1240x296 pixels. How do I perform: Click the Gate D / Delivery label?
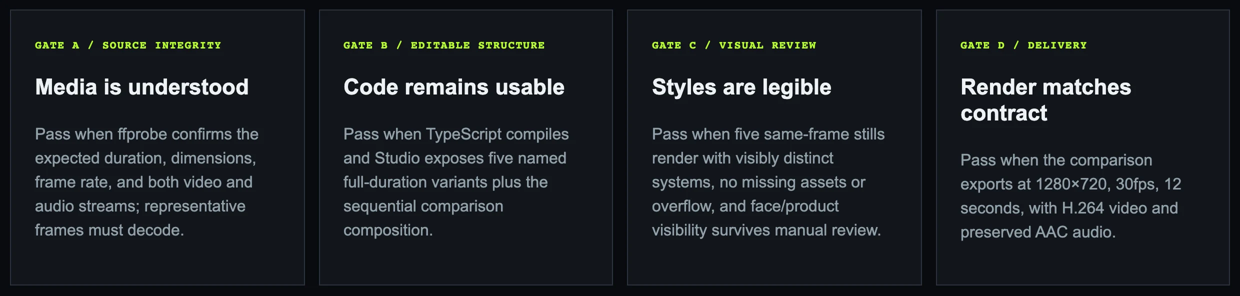click(x=1023, y=45)
